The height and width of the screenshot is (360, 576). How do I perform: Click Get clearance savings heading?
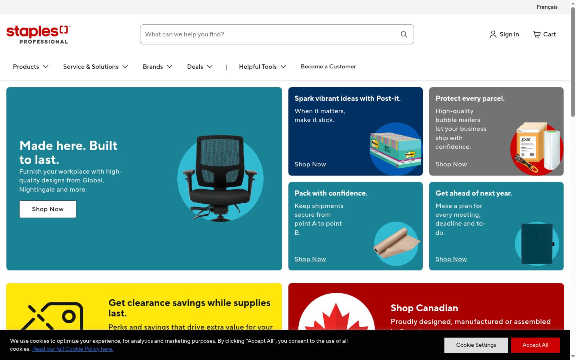point(190,308)
